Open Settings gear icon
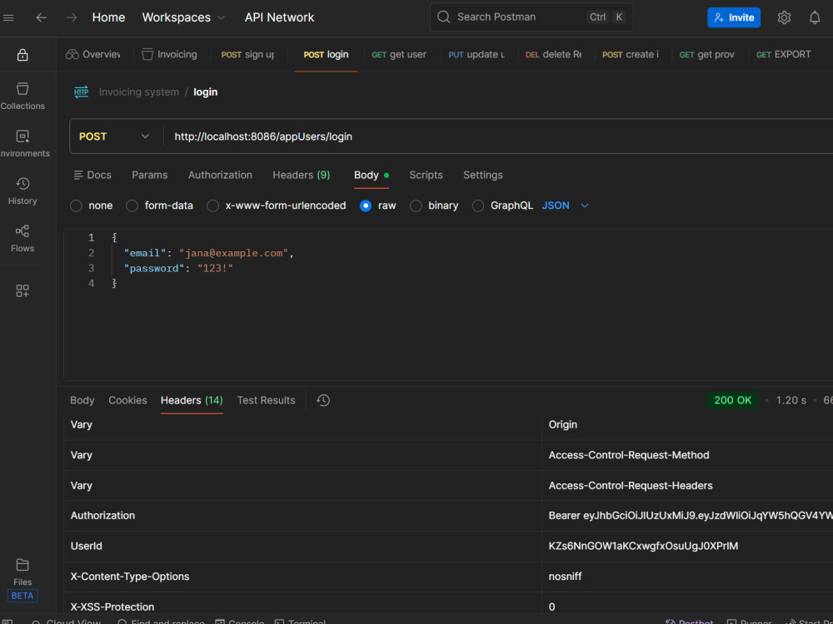833x624 pixels. pos(784,17)
